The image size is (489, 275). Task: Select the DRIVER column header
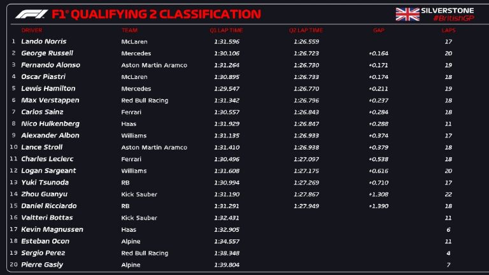pos(32,30)
